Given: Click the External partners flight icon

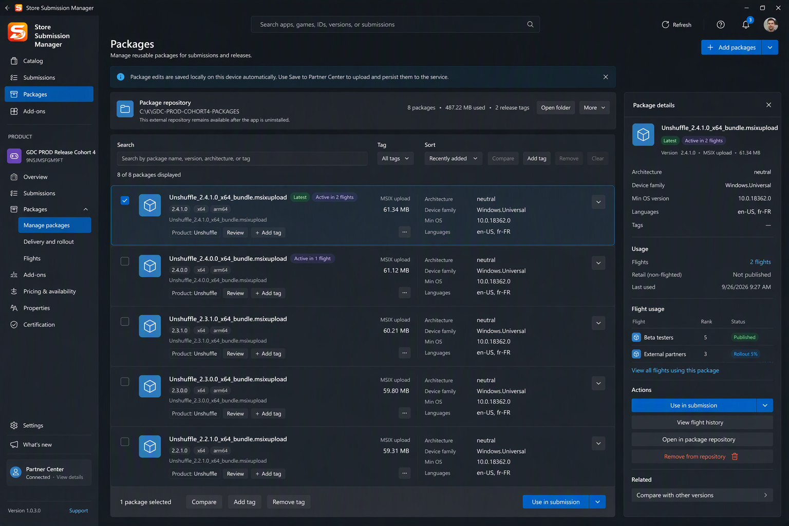Looking at the screenshot, I should [x=636, y=354].
